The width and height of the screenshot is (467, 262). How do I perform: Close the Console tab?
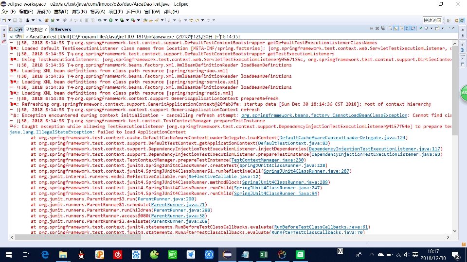pos(46,29)
